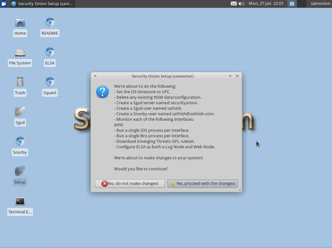Screen dimensions: 332x248
Task: Launch the Squert desktop shortcut
Action: pos(50,87)
